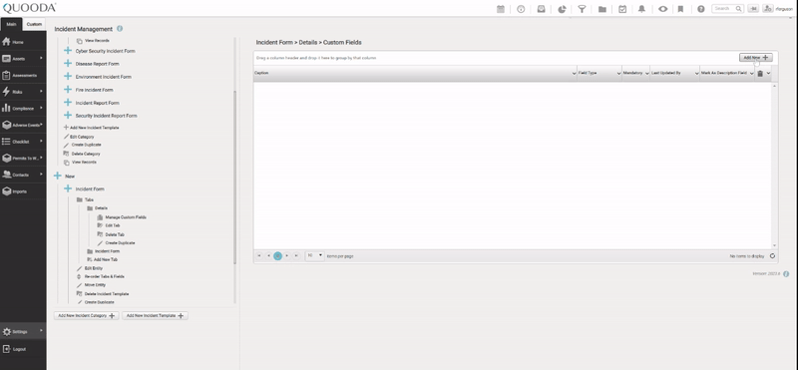This screenshot has width=798, height=370.
Task: Click the current page number in the pager
Action: 277,256
